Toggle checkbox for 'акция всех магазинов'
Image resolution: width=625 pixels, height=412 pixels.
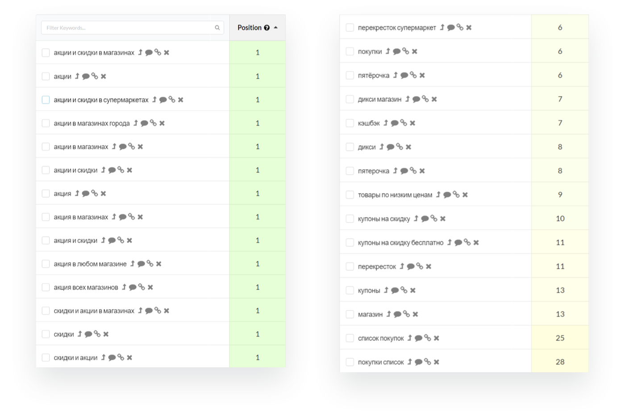[46, 287]
